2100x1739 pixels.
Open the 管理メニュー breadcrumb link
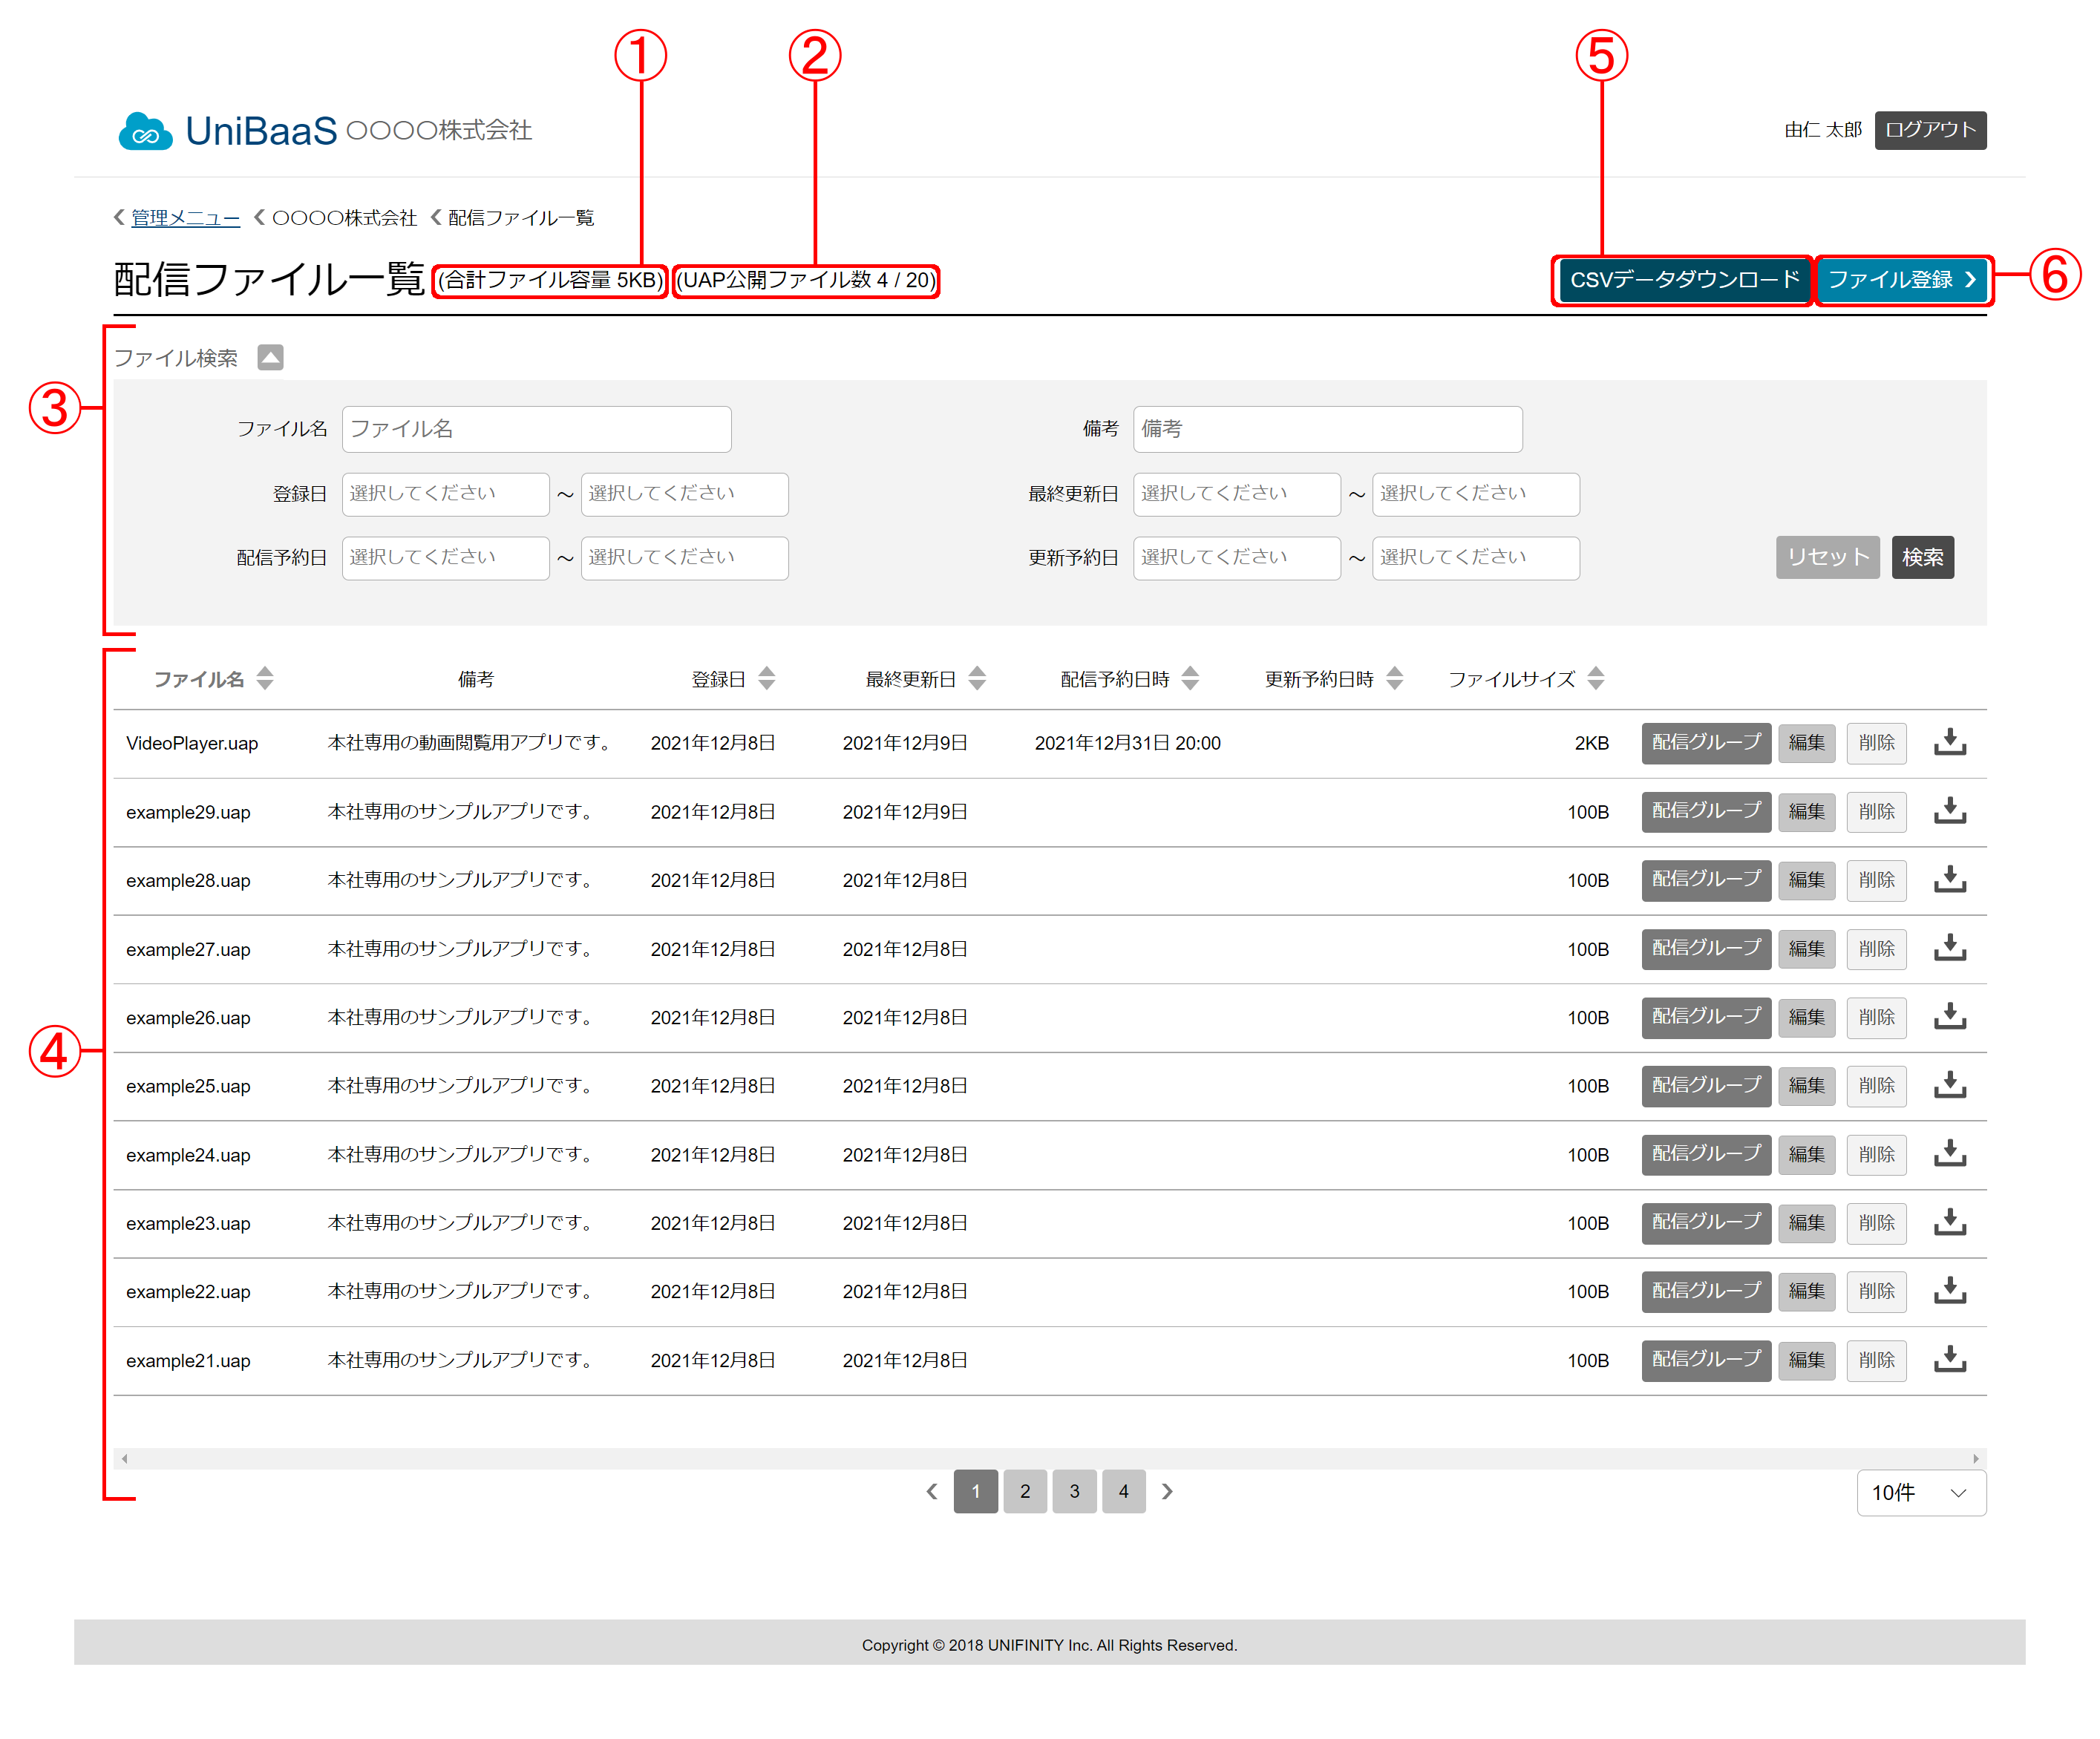click(185, 218)
